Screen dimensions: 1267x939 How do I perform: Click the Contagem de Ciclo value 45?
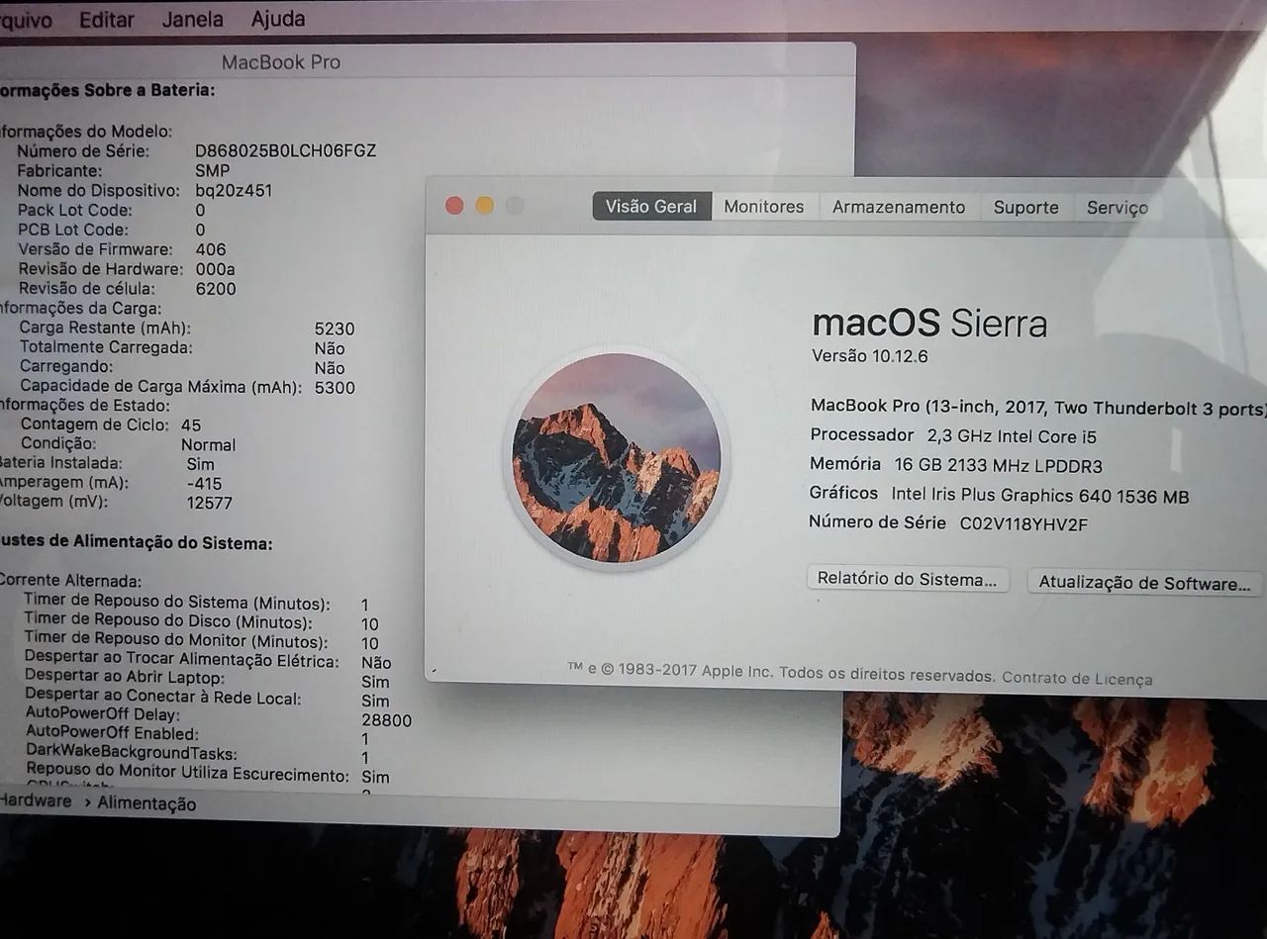tap(191, 425)
